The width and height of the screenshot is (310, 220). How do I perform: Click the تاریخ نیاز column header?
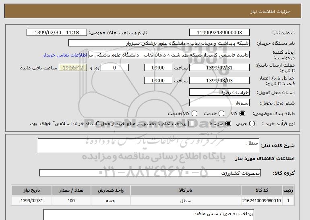click(32, 190)
